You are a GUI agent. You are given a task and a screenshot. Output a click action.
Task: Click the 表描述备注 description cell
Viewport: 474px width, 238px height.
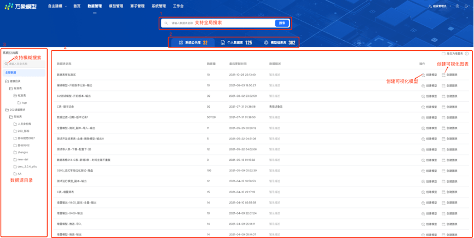(276, 107)
